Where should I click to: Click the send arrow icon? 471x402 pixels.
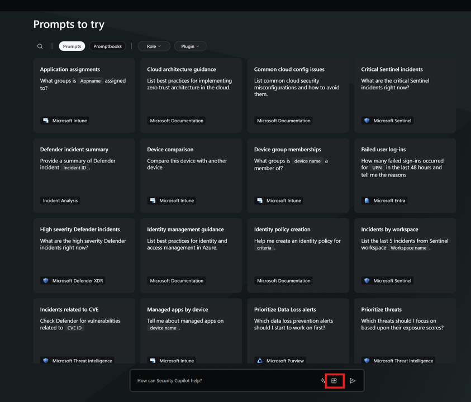pyautogui.click(x=353, y=381)
